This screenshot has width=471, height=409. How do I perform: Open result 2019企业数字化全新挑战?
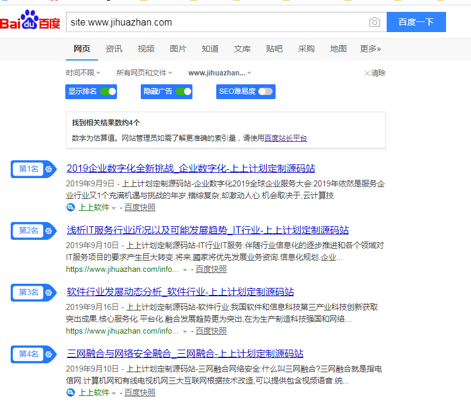(x=191, y=168)
